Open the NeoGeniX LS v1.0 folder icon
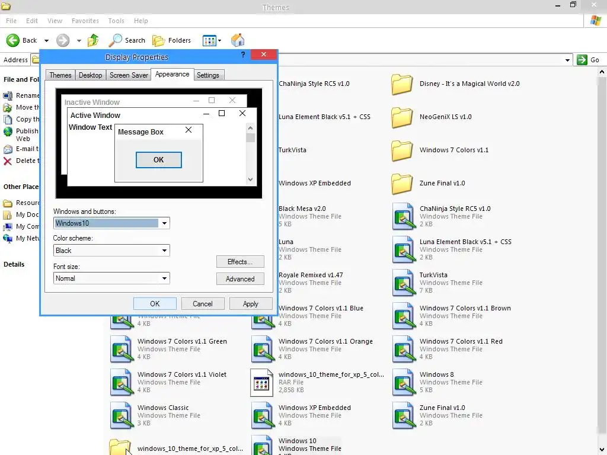Image resolution: width=607 pixels, height=455 pixels. click(x=401, y=117)
